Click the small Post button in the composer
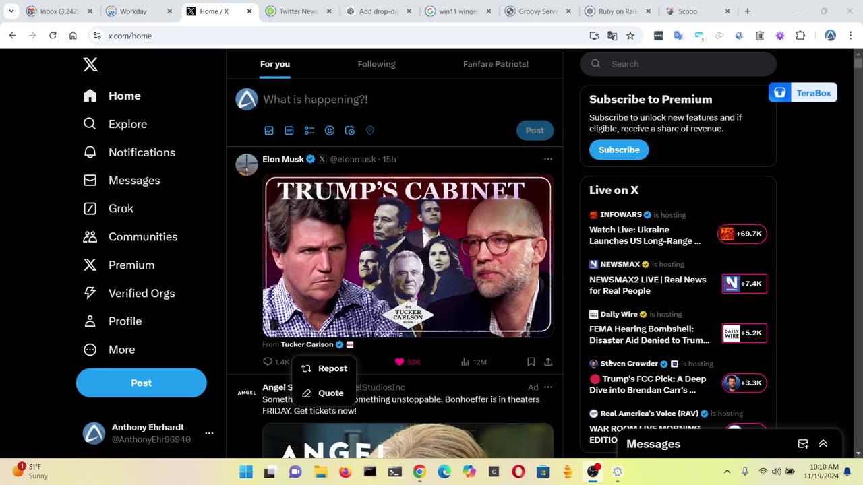 (x=535, y=131)
